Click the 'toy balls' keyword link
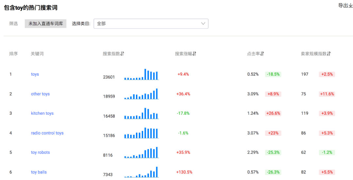Screen dimensions: 353x180 39,172
